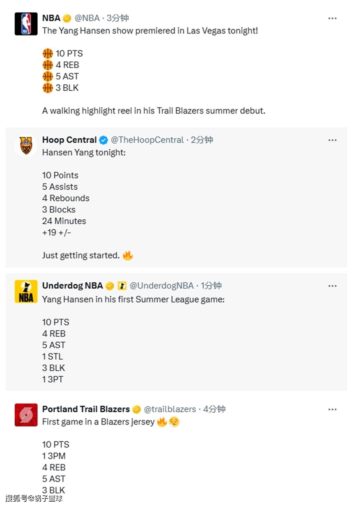This screenshot has height=506, width=353.
Task: Visit the @TheHoopCentral handle
Action: (147, 140)
